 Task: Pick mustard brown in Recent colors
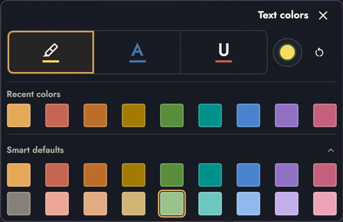[134, 115]
